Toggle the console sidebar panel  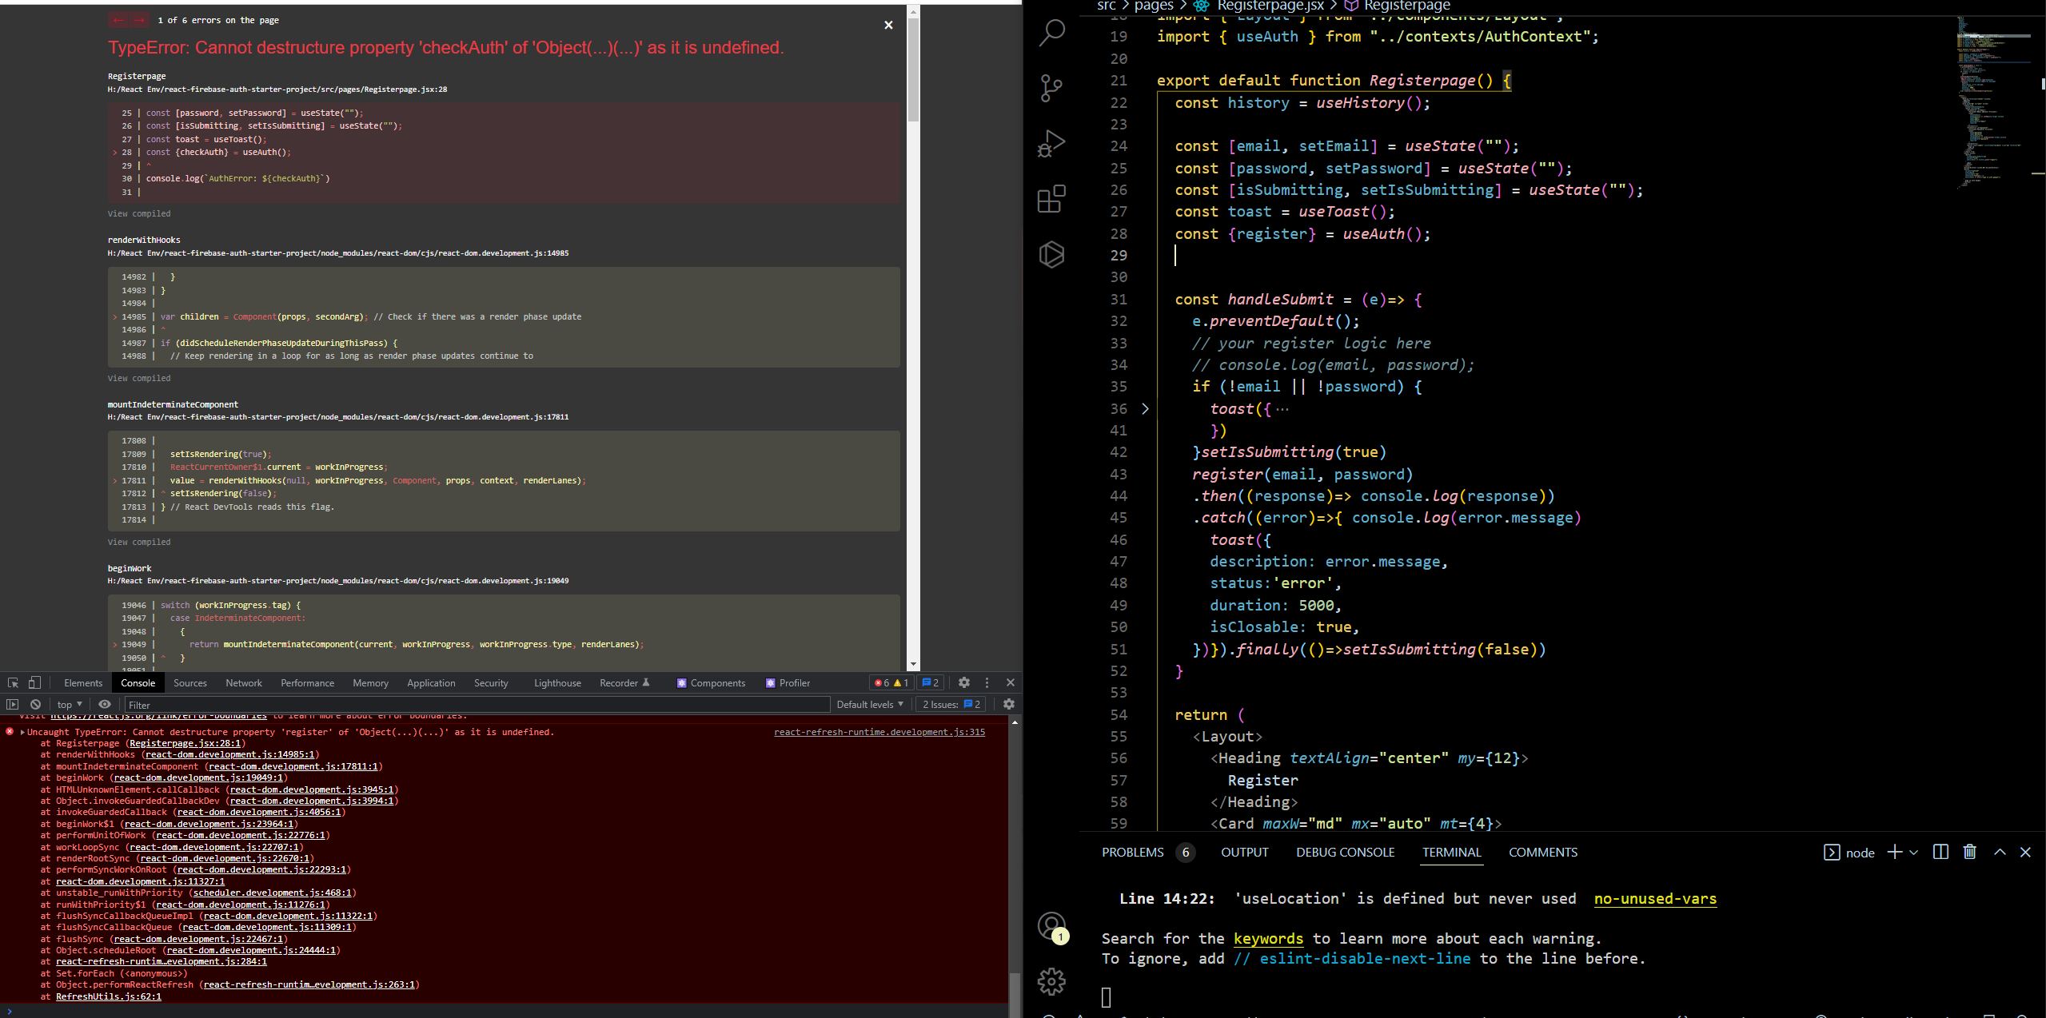pos(12,704)
